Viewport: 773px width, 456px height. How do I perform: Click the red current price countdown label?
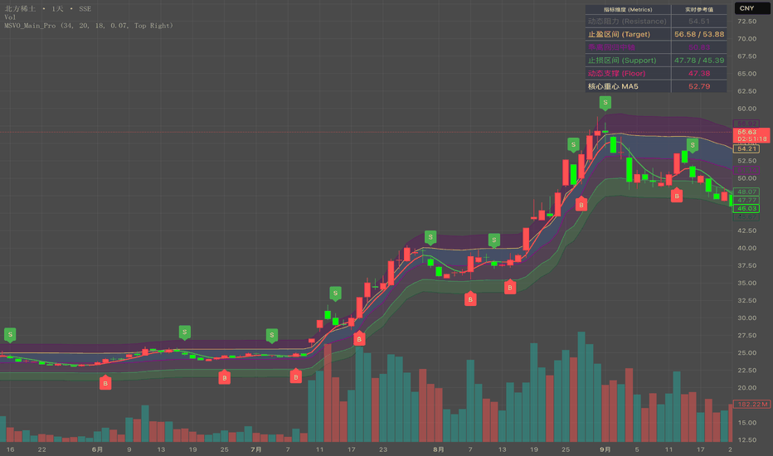751,136
